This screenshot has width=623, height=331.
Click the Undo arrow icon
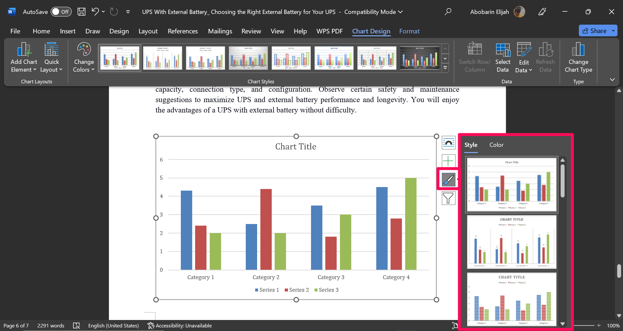pos(95,12)
